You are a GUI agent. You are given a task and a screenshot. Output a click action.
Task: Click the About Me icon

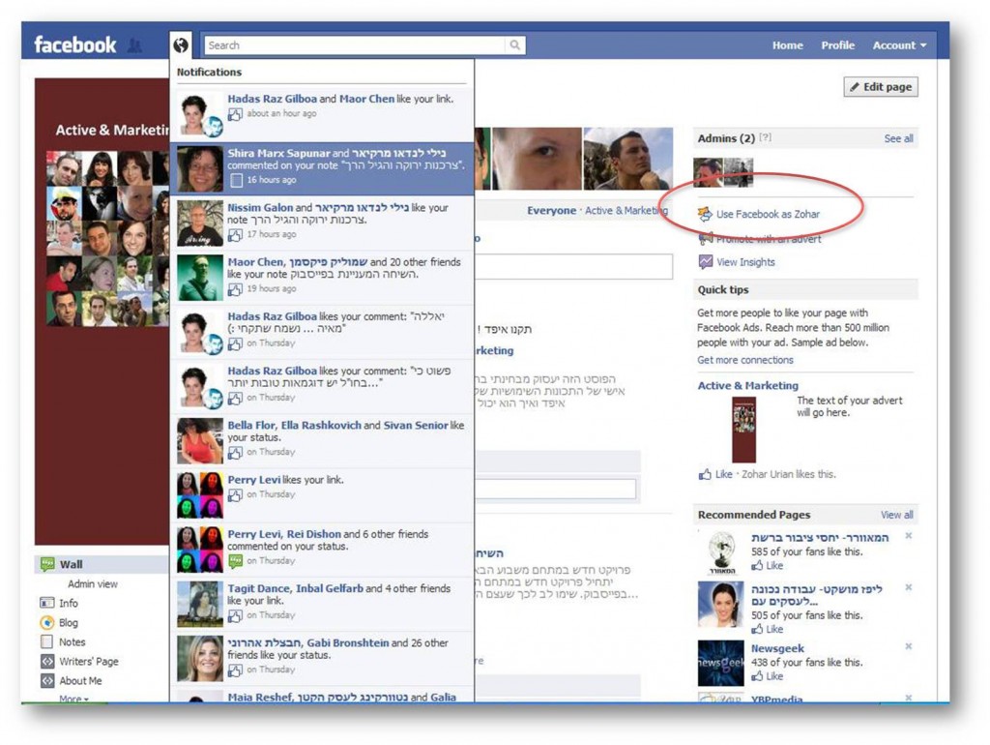click(46, 681)
